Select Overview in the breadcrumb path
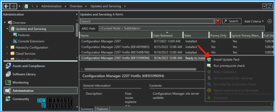The height and width of the screenshot is (112, 275). tap(76, 6)
